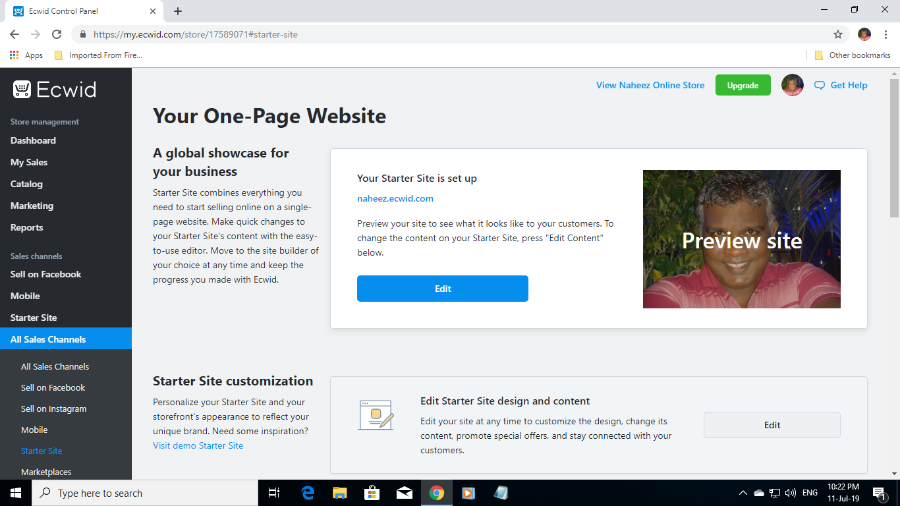The image size is (900, 506).
Task: Select Marketplaces submenu item
Action: [x=46, y=472]
